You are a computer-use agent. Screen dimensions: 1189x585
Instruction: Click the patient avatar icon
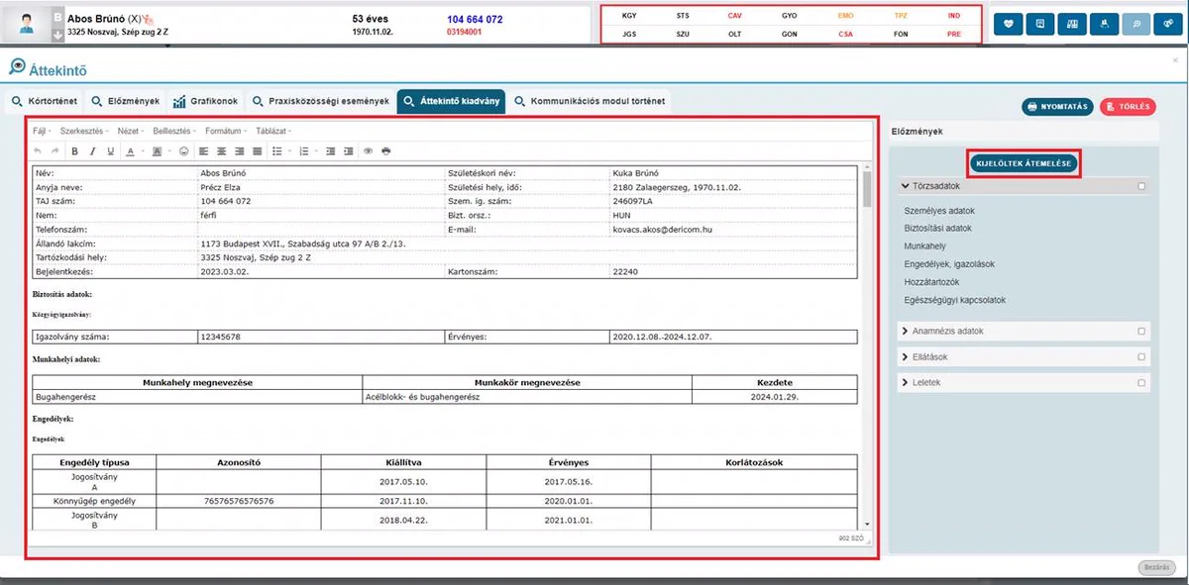point(26,25)
